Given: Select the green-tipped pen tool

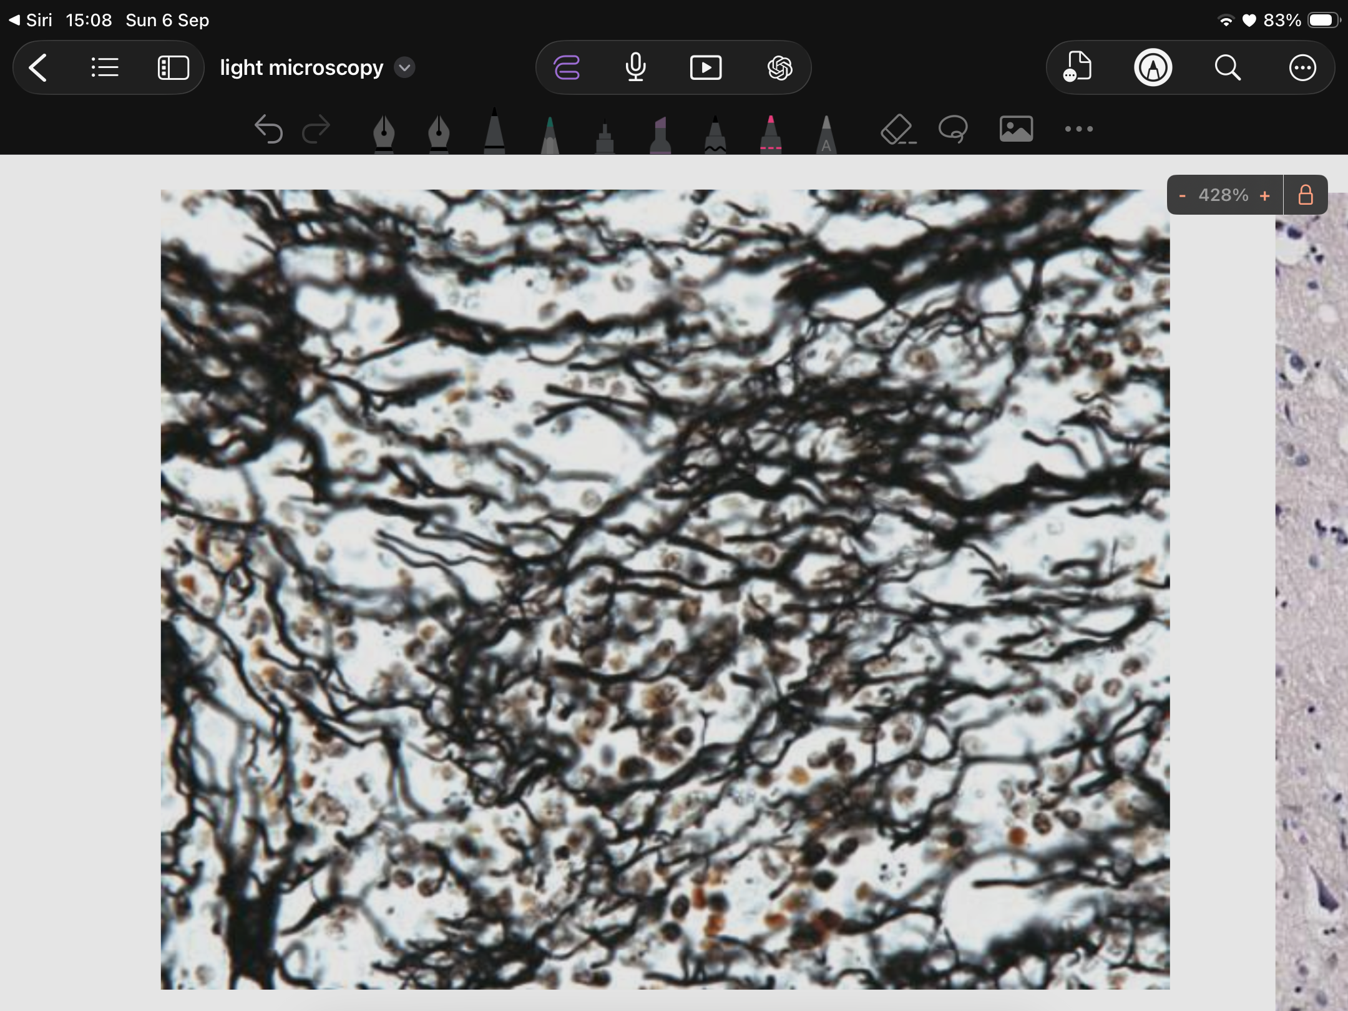Looking at the screenshot, I should 549,134.
